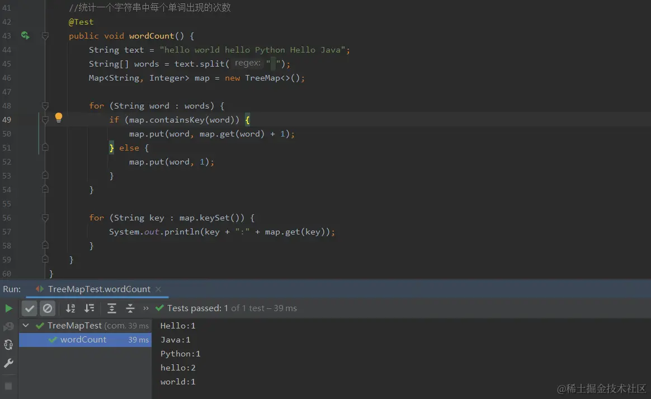The width and height of the screenshot is (651, 399).
Task: Click println in the System.out statement
Action: 182,232
